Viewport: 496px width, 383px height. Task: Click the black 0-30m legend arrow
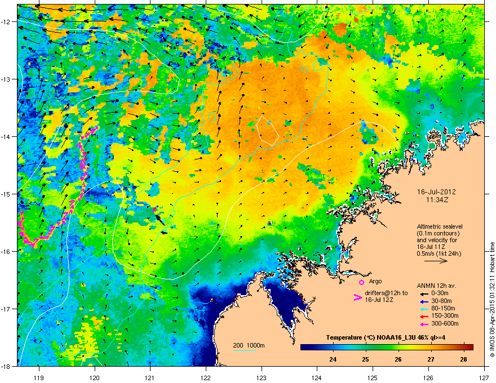coord(424,294)
